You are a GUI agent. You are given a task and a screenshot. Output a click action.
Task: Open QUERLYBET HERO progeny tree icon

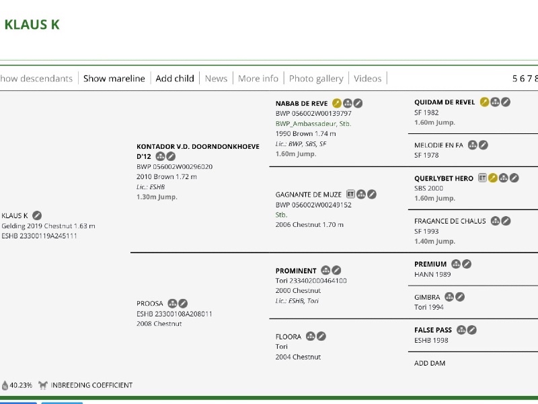point(503,178)
